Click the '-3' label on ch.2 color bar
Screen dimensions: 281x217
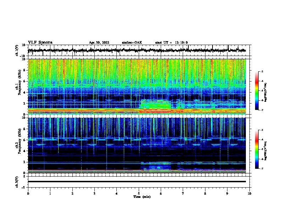click(x=261, y=130)
